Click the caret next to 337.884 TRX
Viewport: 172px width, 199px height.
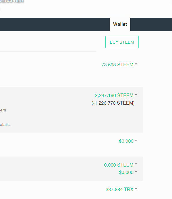136,189
